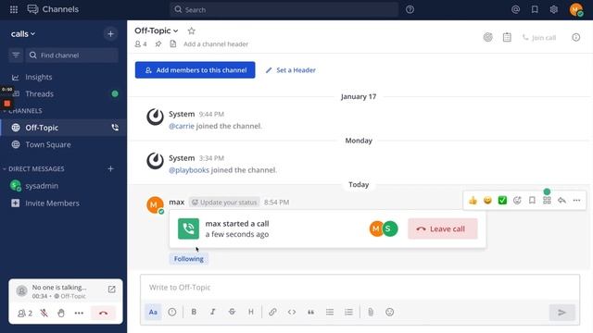React with thumbs up emoji

click(x=473, y=201)
